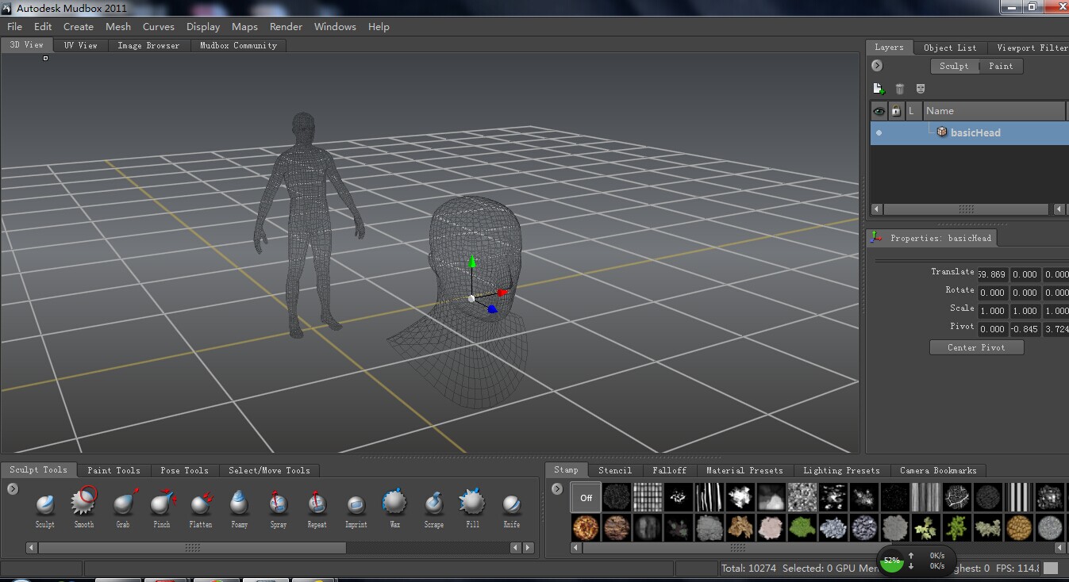Click the blue Z-axis manipulator handle
Screen dimensions: 1069x582
point(492,308)
